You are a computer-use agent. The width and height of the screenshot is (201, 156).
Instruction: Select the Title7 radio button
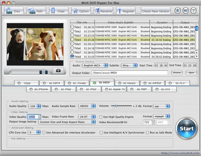click(72, 52)
